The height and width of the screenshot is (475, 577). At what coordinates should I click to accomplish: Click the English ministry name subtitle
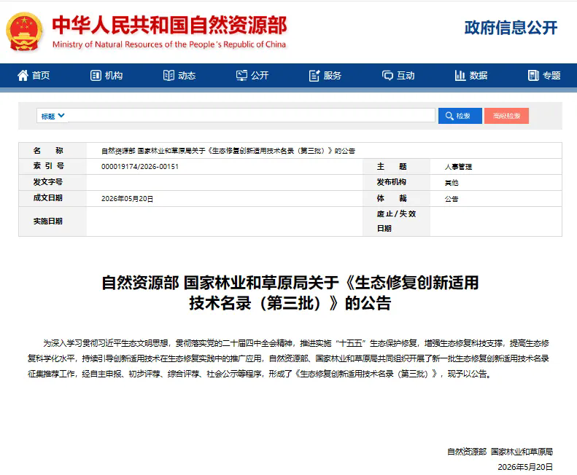tap(169, 44)
